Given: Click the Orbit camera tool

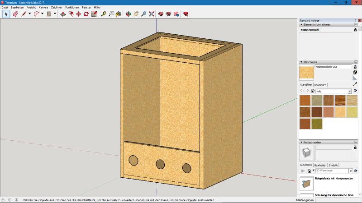Looking at the screenshot, I should [x=128, y=14].
